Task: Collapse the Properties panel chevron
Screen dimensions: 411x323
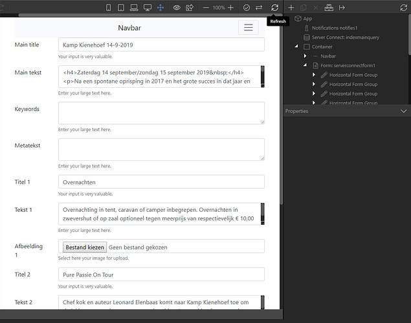Action: pyautogui.click(x=404, y=111)
